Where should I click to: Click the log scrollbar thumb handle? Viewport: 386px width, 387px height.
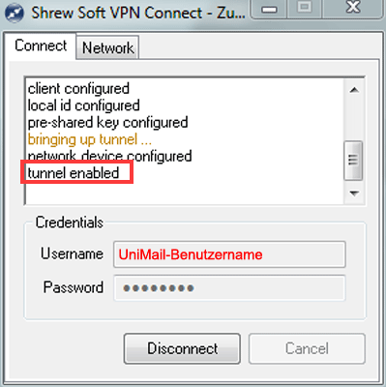tap(353, 160)
